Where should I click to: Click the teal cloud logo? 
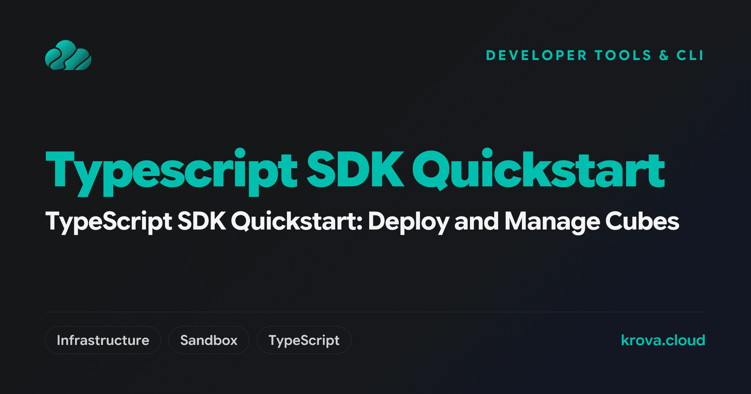[68, 55]
